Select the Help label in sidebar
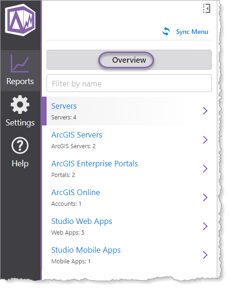Viewport: 229px width, 288px height. 20,164
